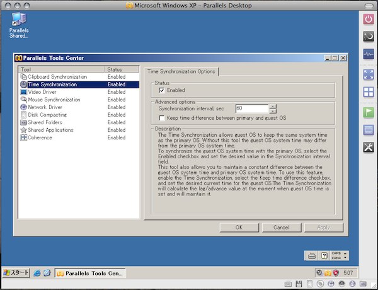This screenshot has width=378, height=290.
Task: Click the red power button in the sidebar
Action: coord(369,19)
